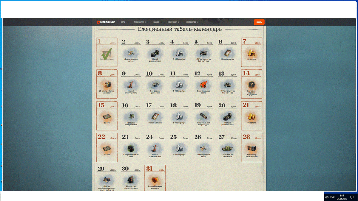This screenshot has height=201, width=358.
Task: Select day 7 50 золота coins icon
Action: (252, 53)
